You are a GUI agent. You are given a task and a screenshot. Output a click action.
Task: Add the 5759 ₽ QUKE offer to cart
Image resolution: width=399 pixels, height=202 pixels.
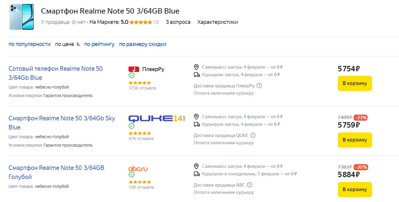[355, 140]
